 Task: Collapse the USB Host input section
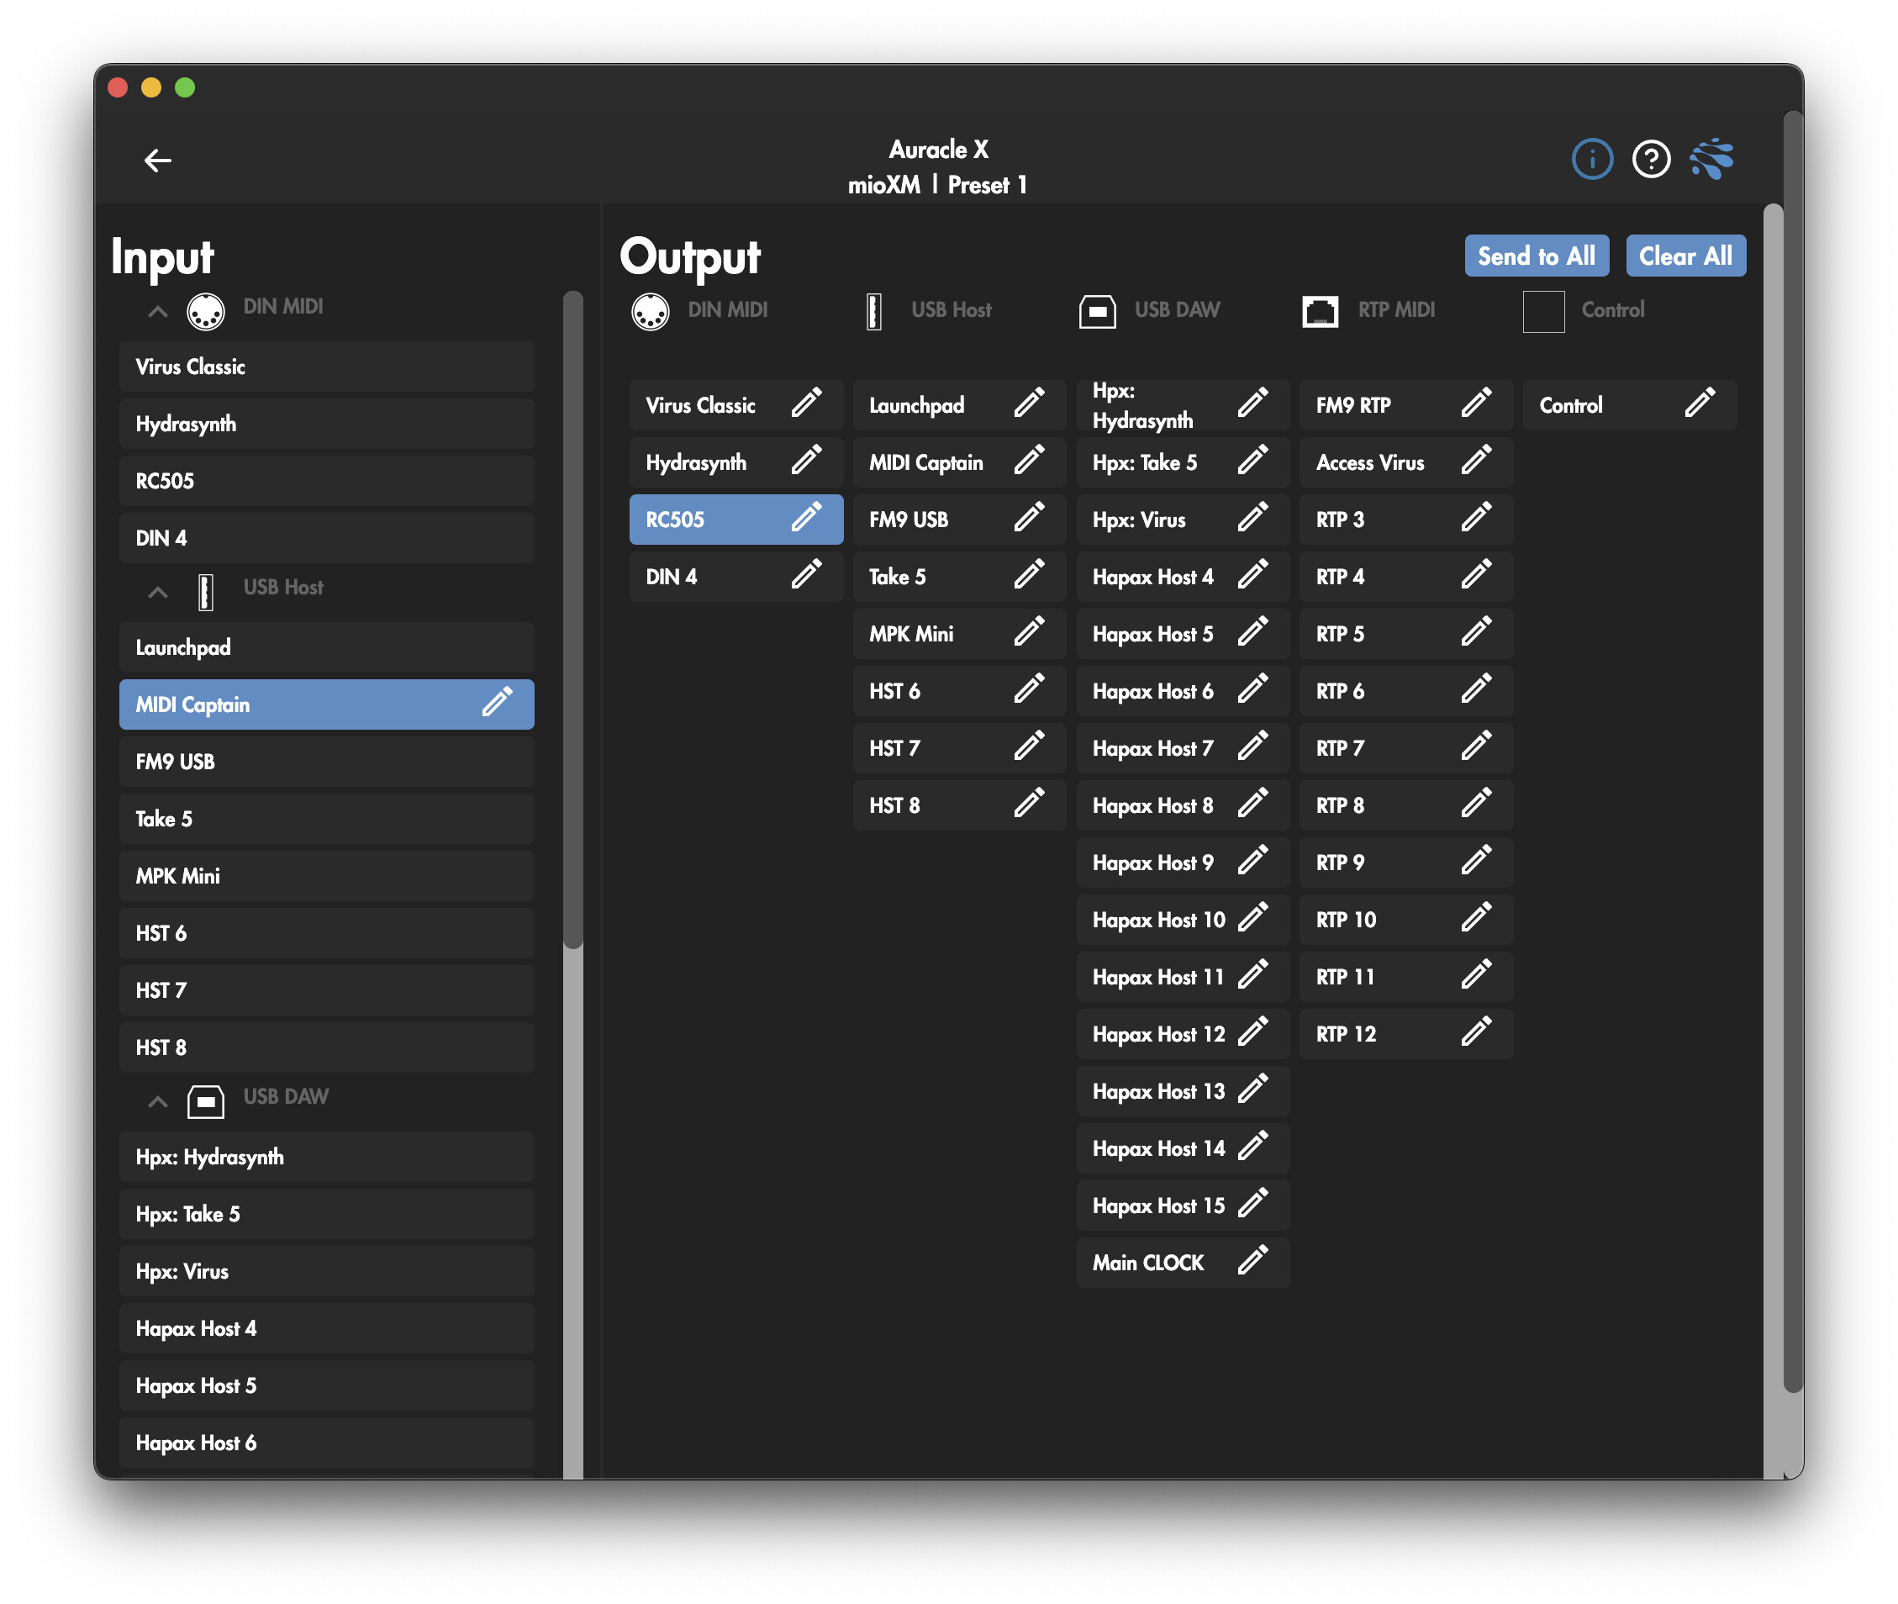click(157, 593)
